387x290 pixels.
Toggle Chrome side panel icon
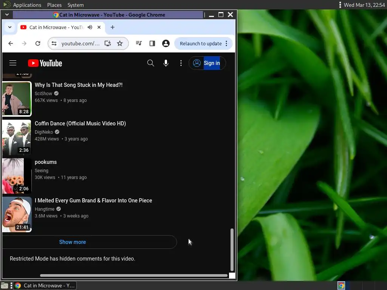point(152,44)
